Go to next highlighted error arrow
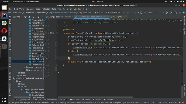The height and width of the screenshot is (104, 186). (181, 21)
